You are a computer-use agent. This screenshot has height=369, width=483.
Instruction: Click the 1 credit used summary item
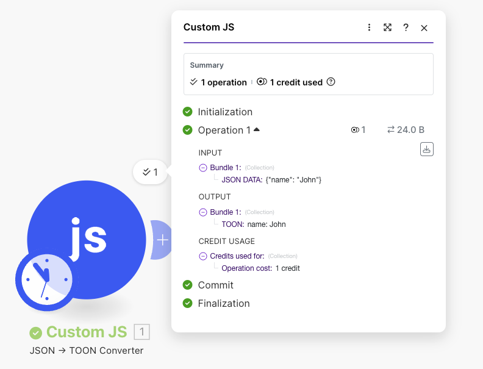coord(290,82)
